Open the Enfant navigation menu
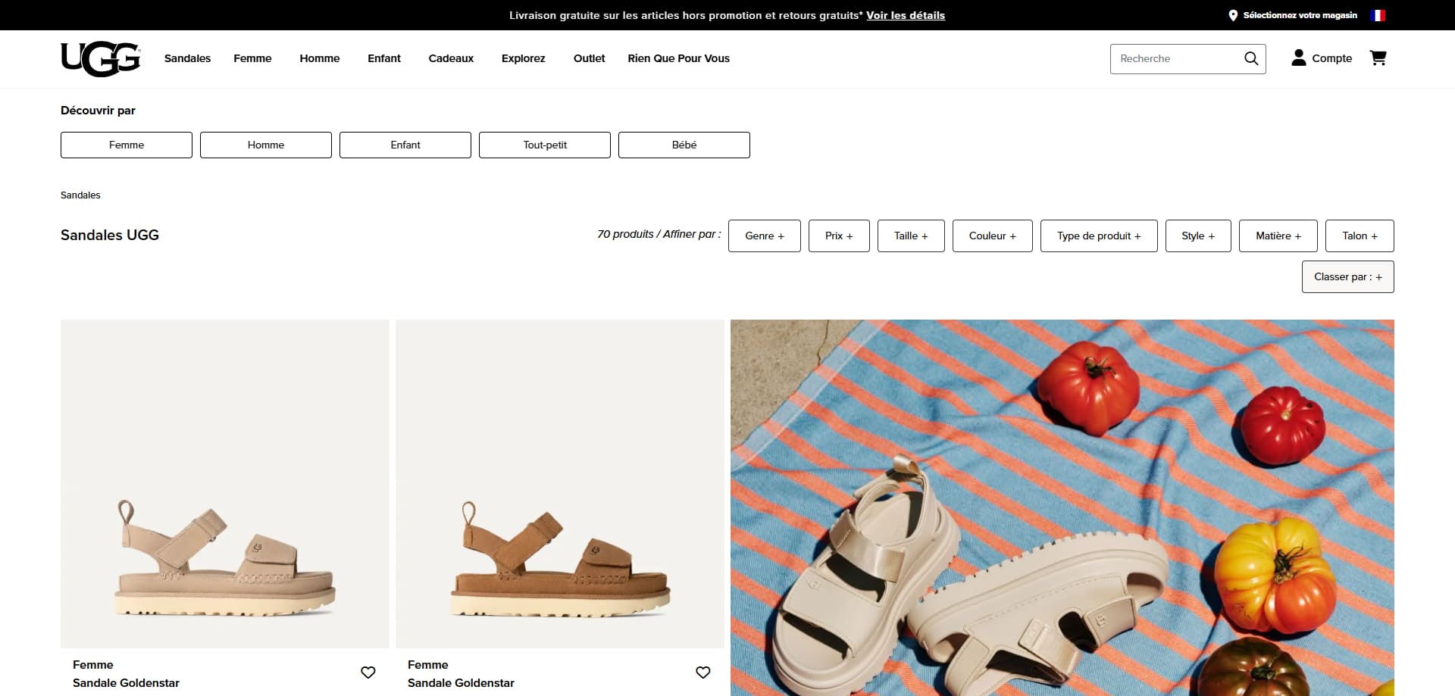Viewport: 1455px width, 696px height. coord(384,58)
